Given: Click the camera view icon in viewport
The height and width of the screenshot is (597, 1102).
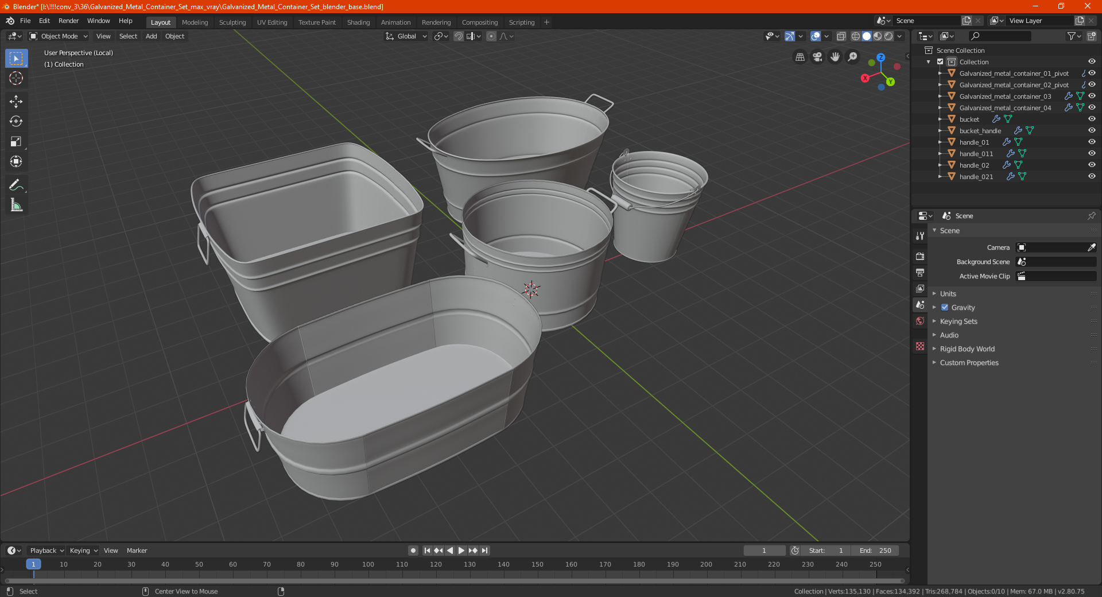Looking at the screenshot, I should coord(817,57).
